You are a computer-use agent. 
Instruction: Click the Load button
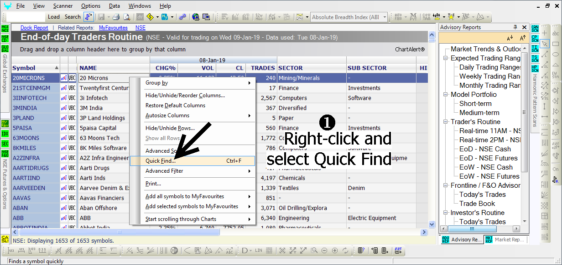click(54, 17)
